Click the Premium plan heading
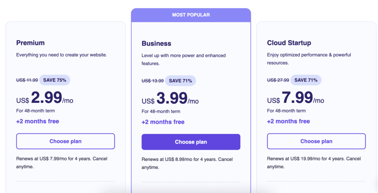This screenshot has width=378, height=193. pos(30,43)
